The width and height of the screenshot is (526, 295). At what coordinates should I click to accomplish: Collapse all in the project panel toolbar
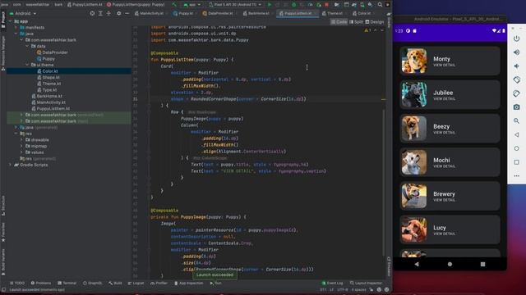pyautogui.click(x=108, y=13)
